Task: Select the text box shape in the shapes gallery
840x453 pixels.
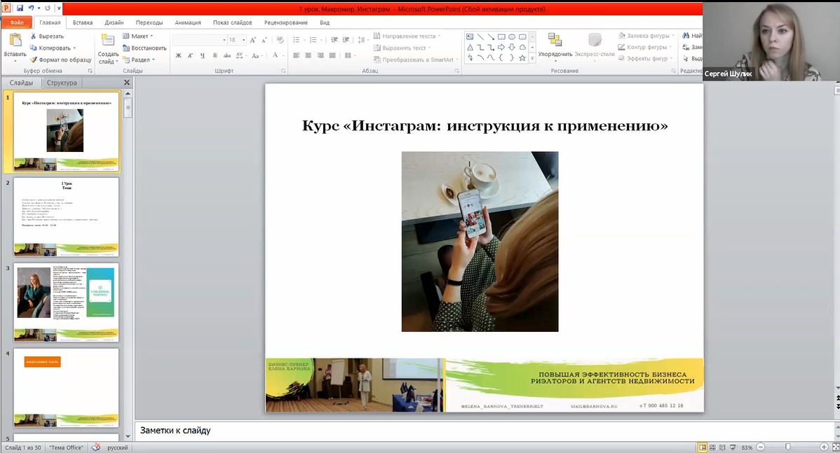Action: tap(470, 37)
